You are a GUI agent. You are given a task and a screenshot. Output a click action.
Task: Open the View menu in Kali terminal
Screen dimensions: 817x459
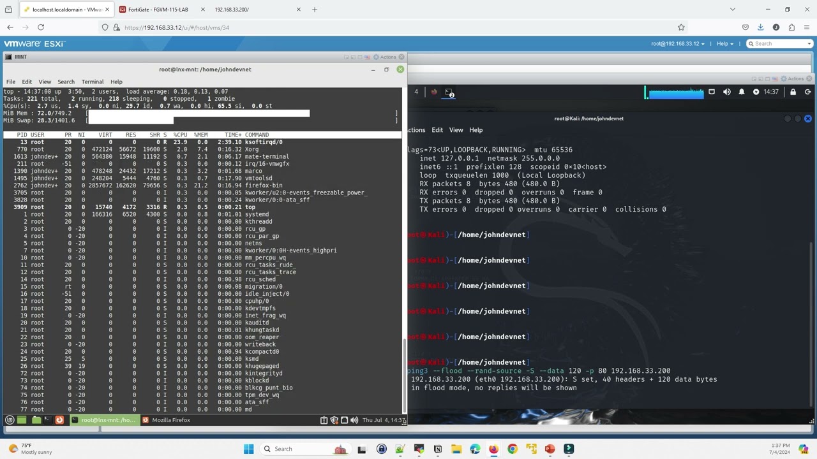456,130
